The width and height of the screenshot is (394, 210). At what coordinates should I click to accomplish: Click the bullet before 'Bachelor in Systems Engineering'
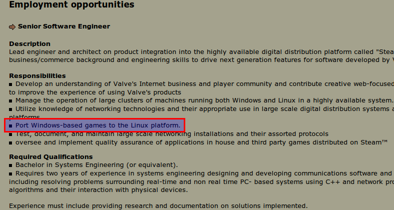11,165
